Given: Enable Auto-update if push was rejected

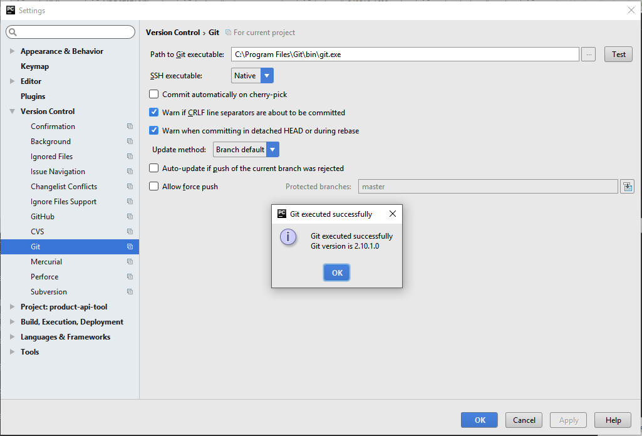Looking at the screenshot, I should (x=153, y=168).
